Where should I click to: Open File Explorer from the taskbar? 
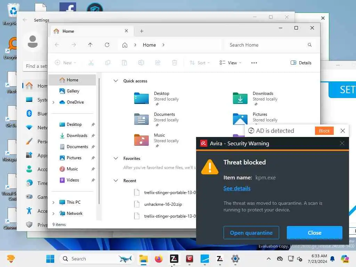[143, 259]
